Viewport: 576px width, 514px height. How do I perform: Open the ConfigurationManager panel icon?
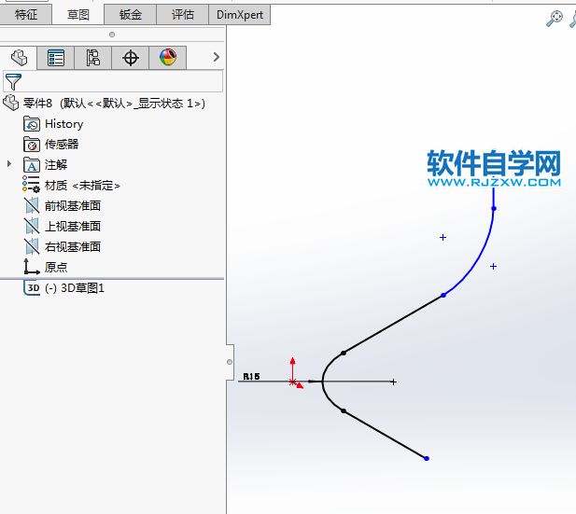pos(93,58)
